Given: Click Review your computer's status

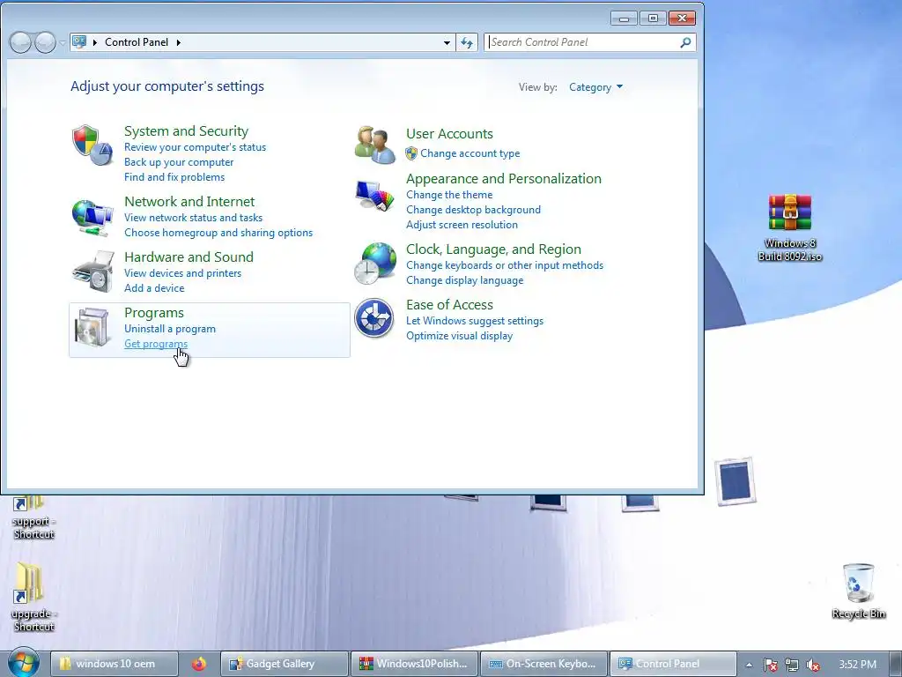Looking at the screenshot, I should [x=195, y=147].
